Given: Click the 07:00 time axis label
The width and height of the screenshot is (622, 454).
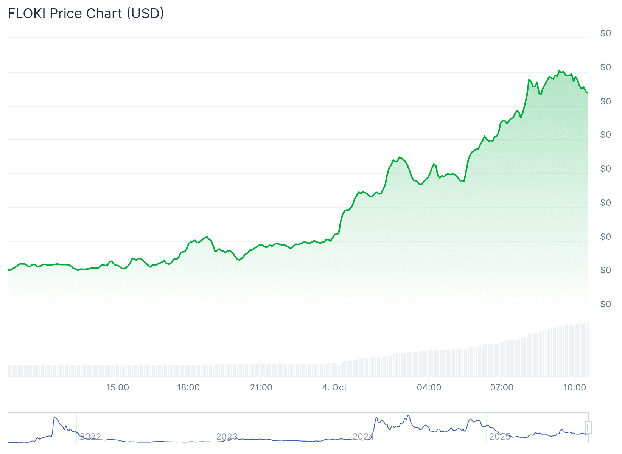Looking at the screenshot, I should pos(502,387).
